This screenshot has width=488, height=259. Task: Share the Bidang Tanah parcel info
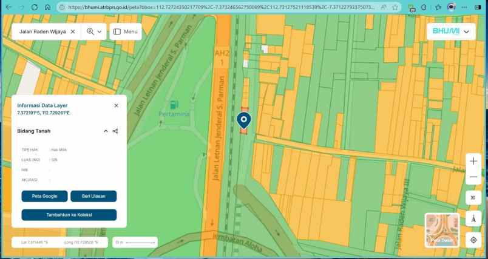[115, 131]
